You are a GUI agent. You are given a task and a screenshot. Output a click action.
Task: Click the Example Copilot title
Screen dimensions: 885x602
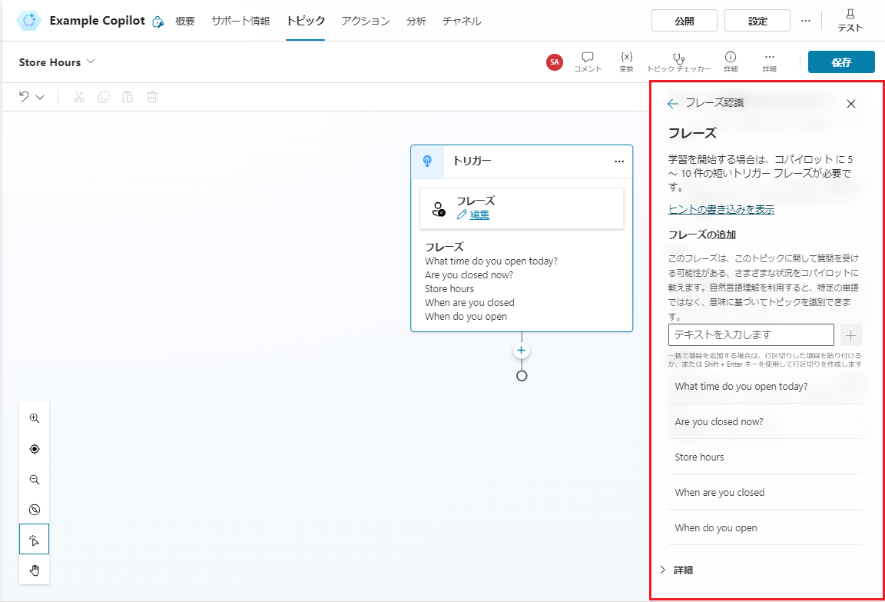click(x=97, y=21)
